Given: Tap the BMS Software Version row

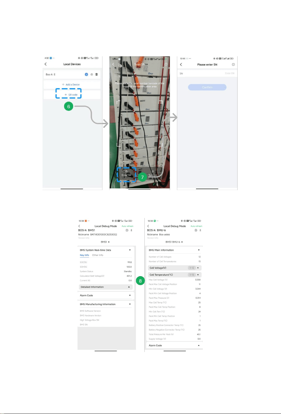Looking at the screenshot, I should (106, 311).
